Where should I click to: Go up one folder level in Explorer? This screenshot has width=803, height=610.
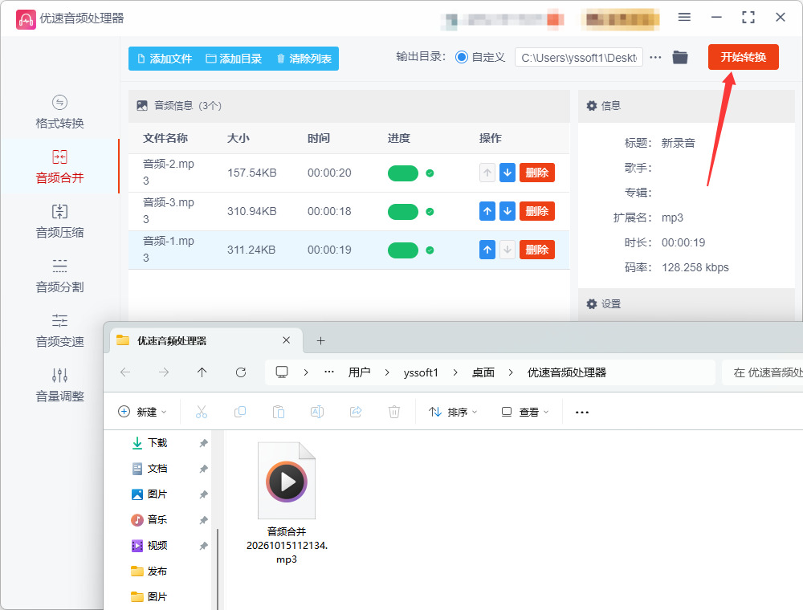tap(202, 372)
